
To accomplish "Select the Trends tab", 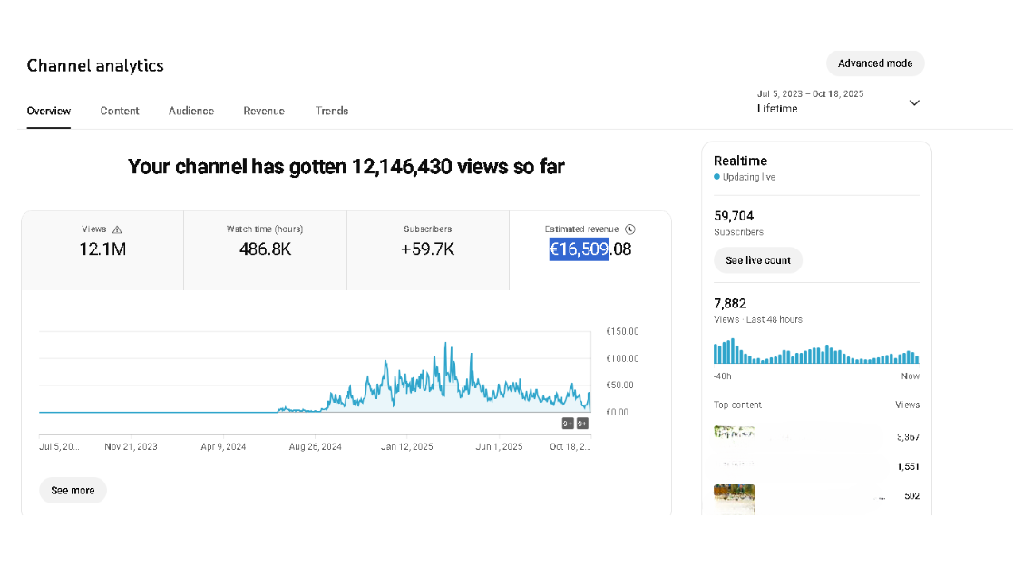I will click(332, 111).
